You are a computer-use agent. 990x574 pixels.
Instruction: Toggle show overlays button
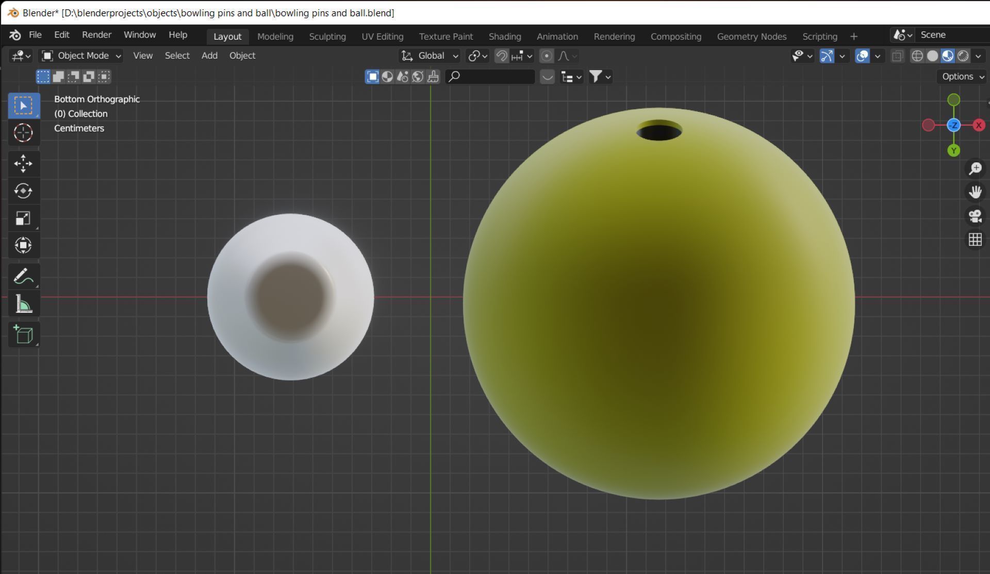862,56
